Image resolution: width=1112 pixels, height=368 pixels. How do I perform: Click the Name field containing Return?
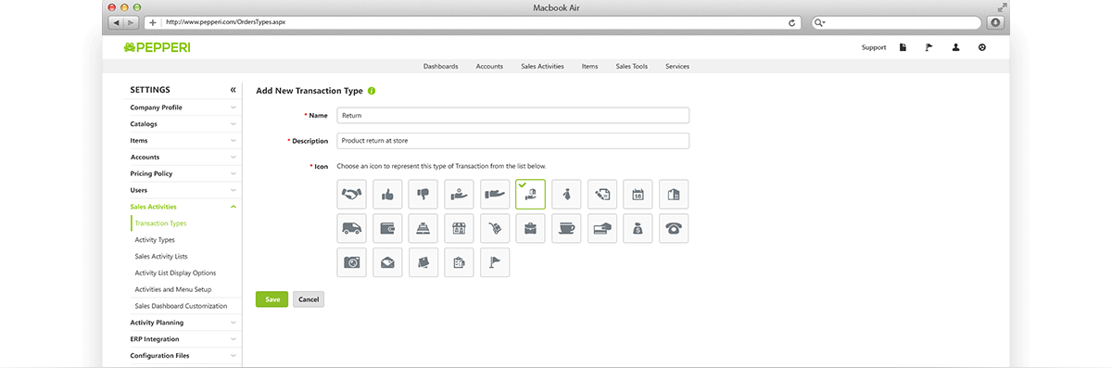pyautogui.click(x=513, y=115)
